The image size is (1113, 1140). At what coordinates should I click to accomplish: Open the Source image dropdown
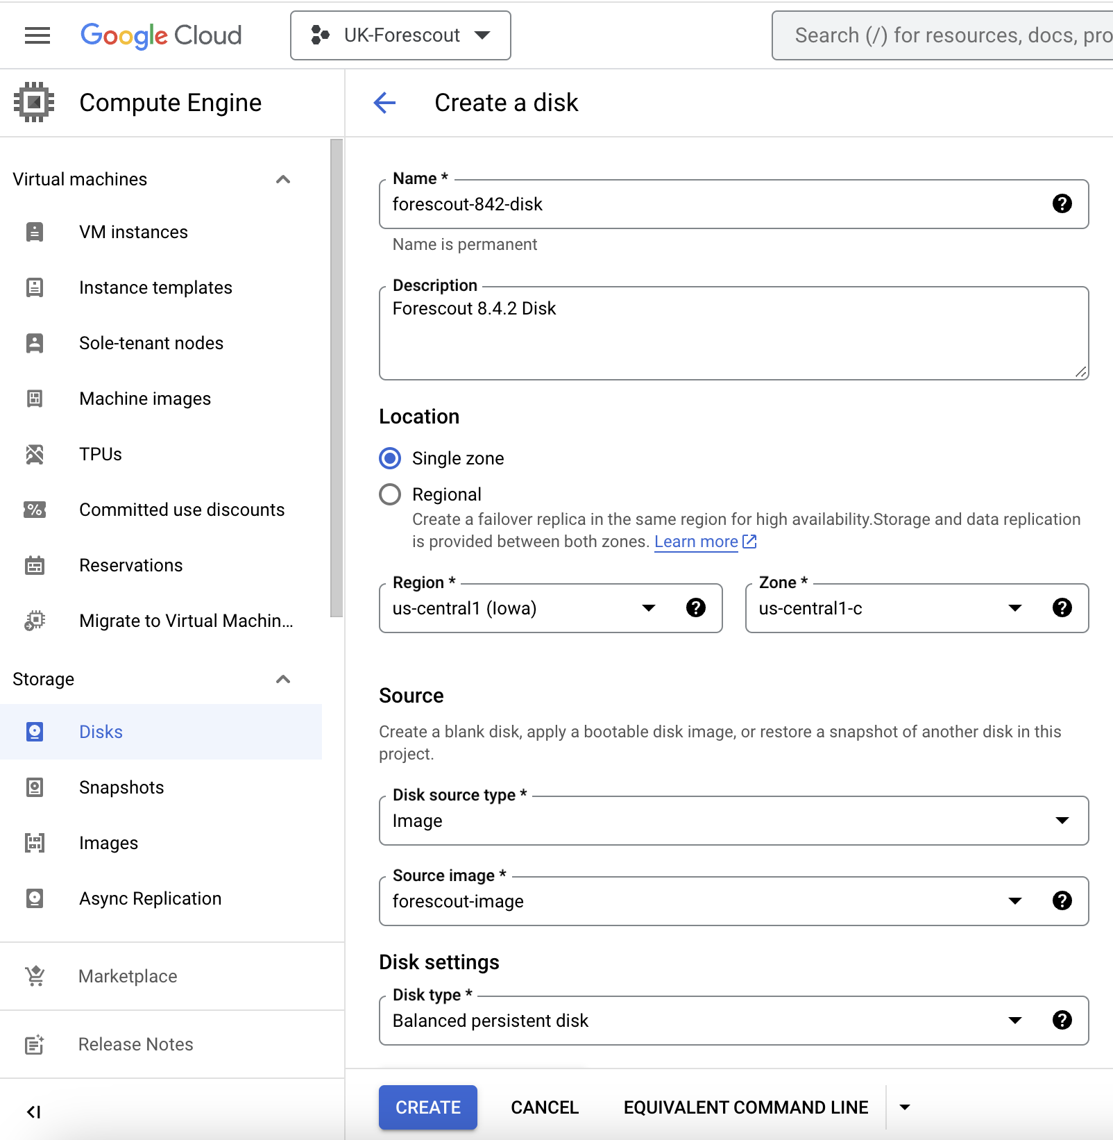[1015, 901]
